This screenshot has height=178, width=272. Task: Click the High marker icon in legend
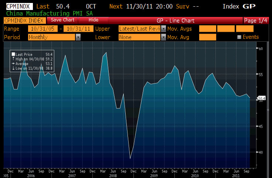point(13,58)
